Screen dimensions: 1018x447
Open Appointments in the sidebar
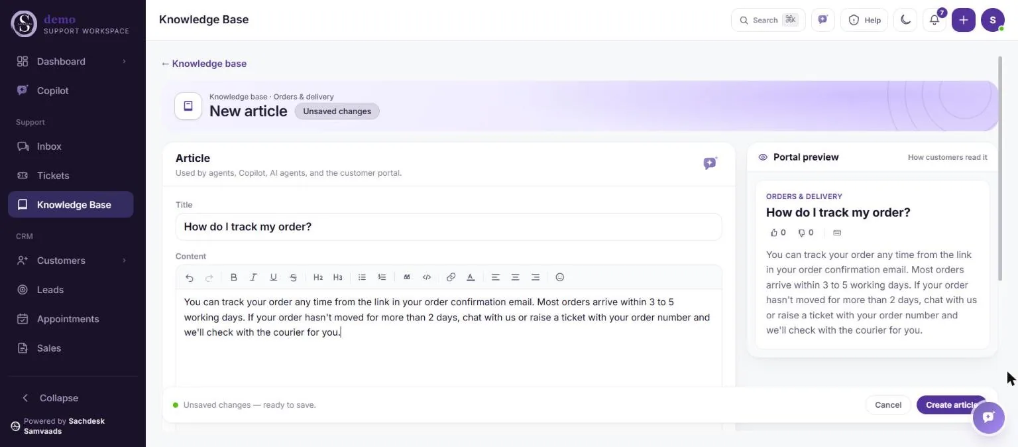(70, 319)
